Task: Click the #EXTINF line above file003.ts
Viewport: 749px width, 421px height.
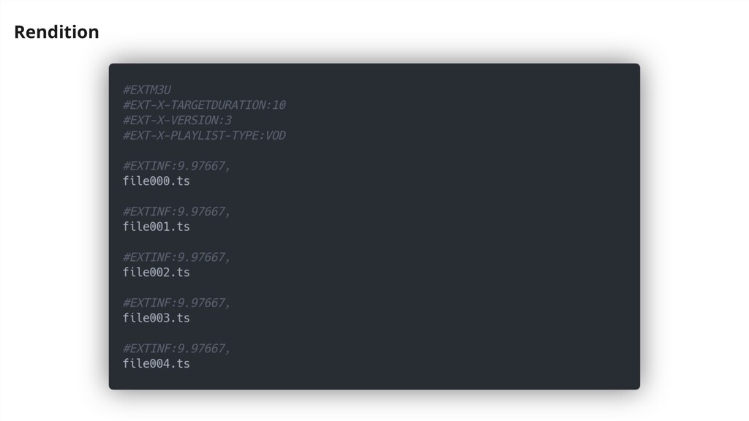Action: click(x=176, y=303)
